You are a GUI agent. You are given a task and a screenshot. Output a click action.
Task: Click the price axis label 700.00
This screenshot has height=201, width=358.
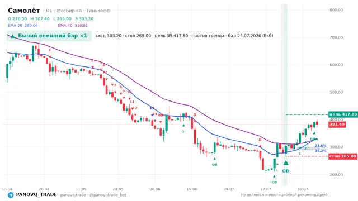336,37
